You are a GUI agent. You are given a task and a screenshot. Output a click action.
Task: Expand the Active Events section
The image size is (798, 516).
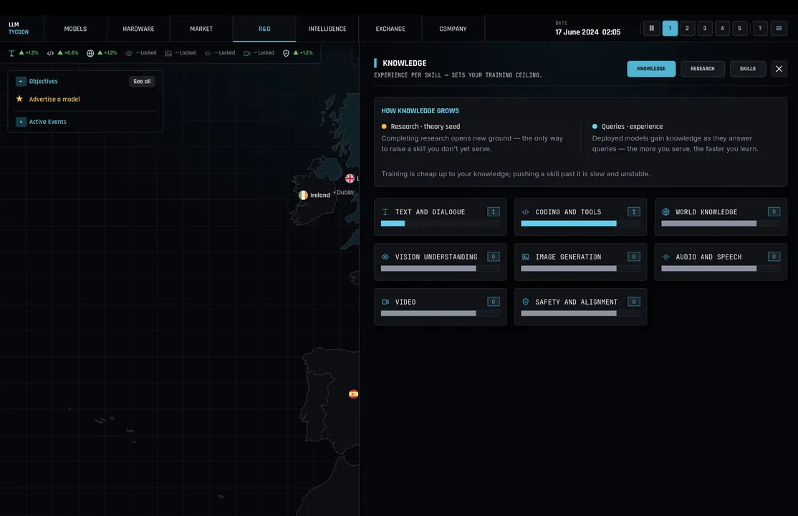21,122
